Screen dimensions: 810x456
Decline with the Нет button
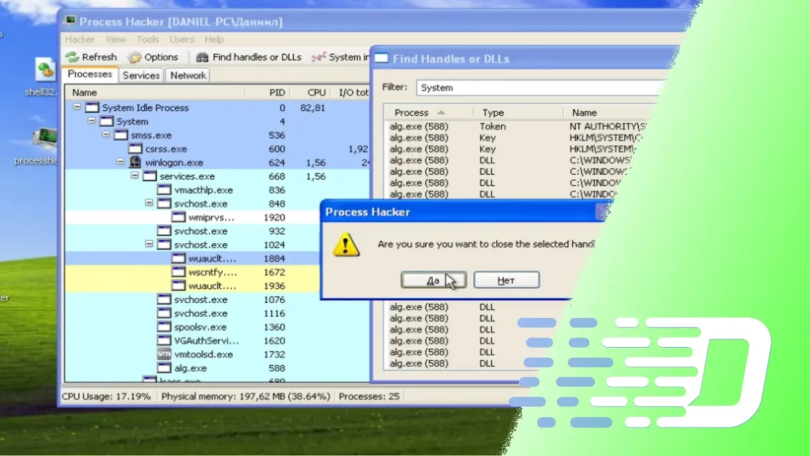(x=506, y=280)
